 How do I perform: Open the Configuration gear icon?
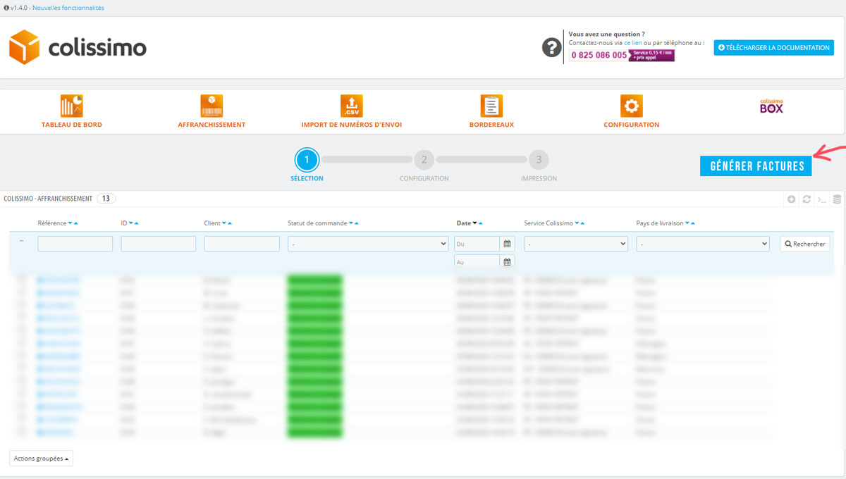coord(631,106)
